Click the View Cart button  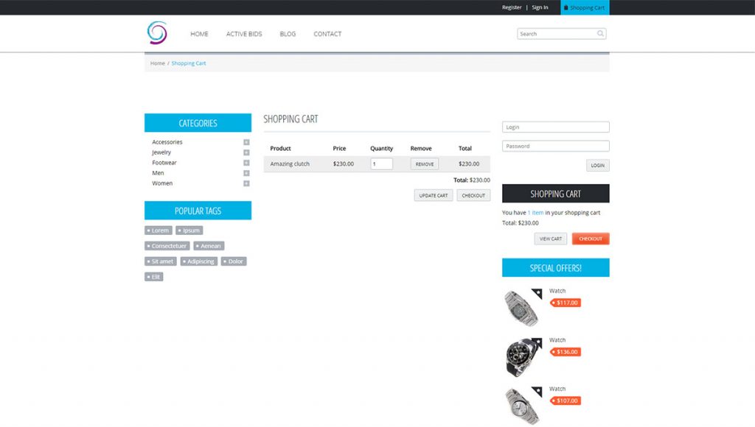pos(551,239)
